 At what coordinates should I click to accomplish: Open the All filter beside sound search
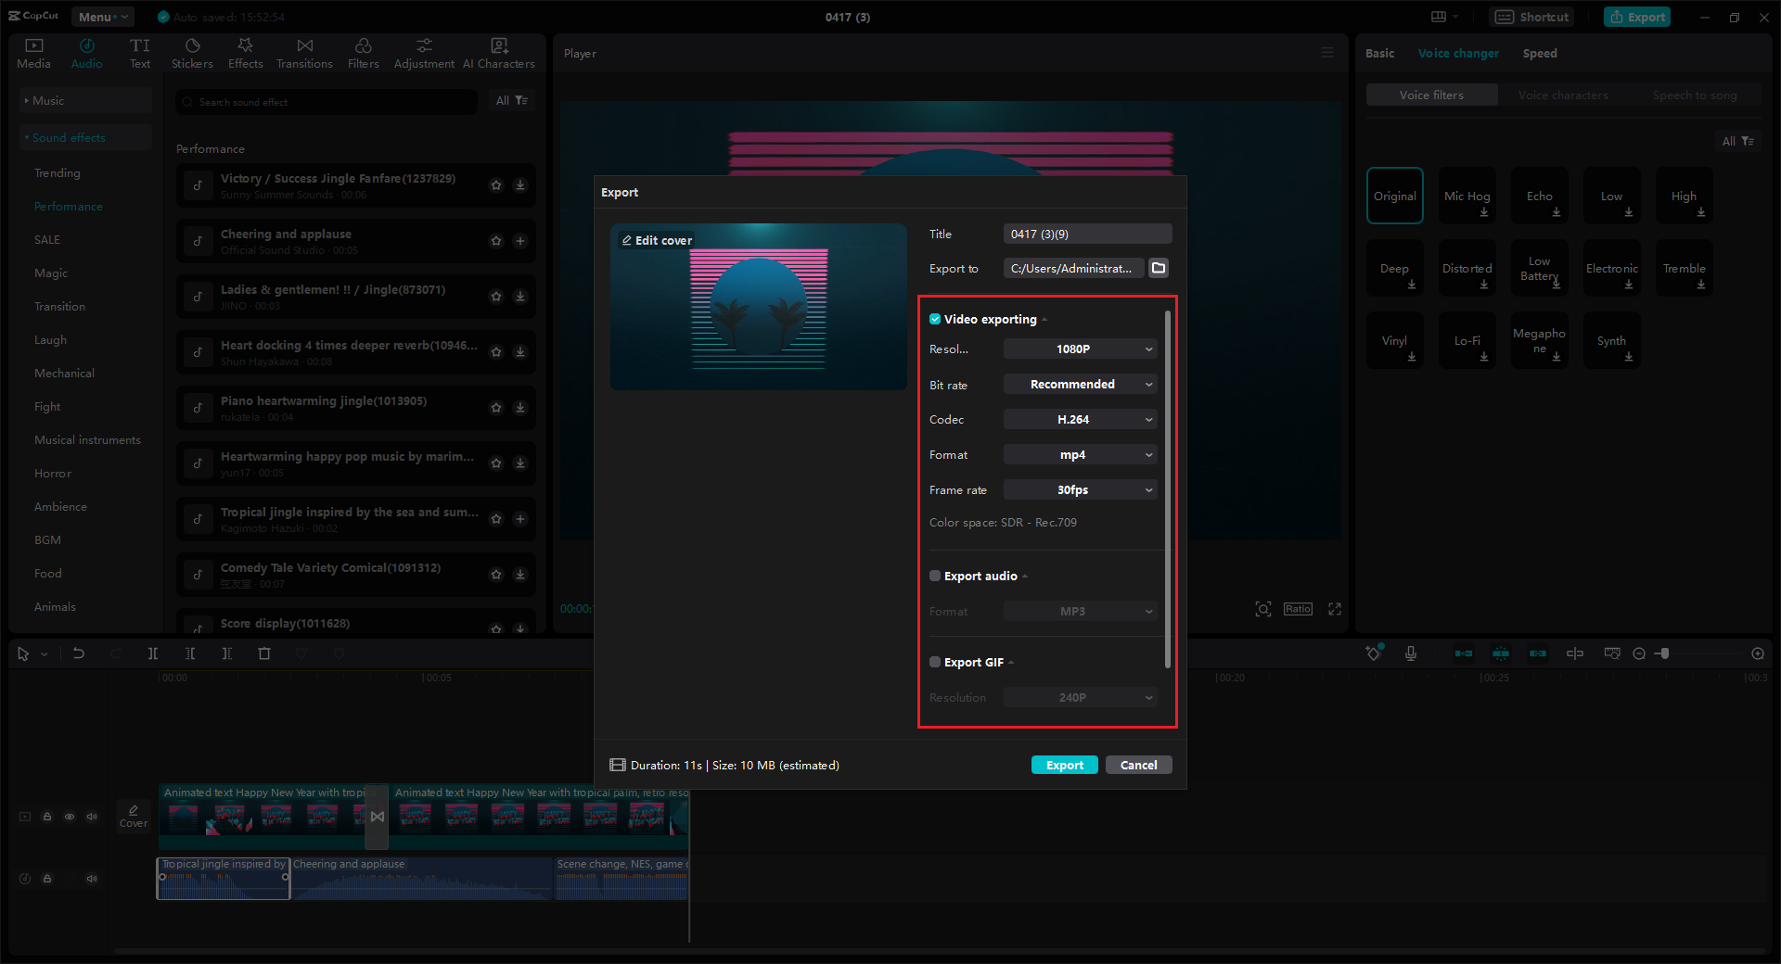(511, 100)
